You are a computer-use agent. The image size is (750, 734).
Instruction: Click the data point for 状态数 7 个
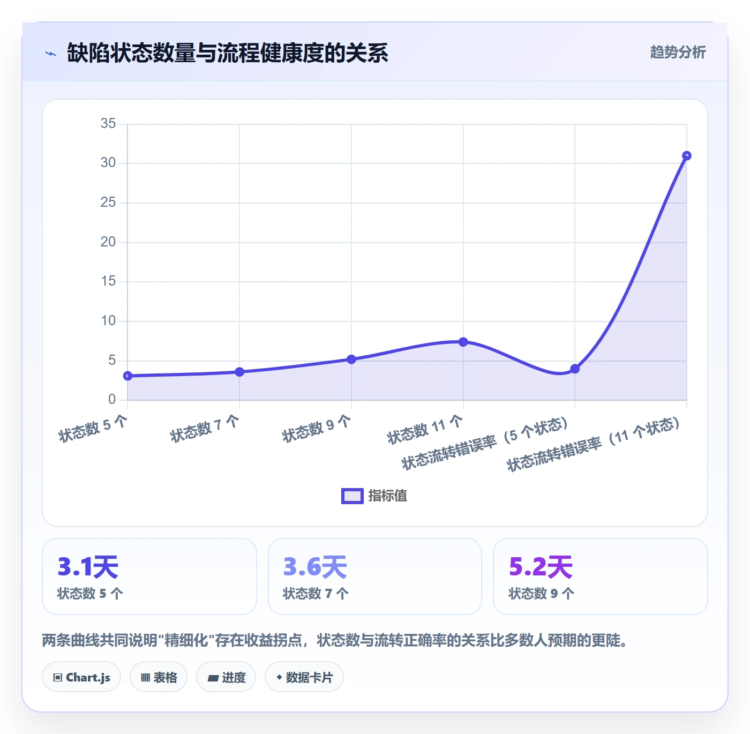click(x=239, y=372)
